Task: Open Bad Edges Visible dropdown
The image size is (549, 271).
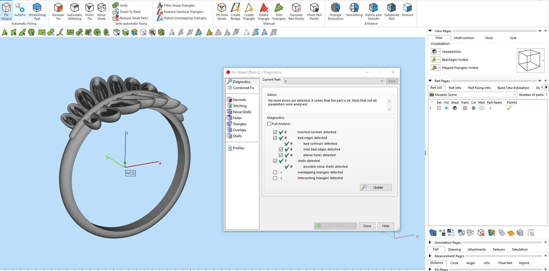Action: tap(439, 60)
